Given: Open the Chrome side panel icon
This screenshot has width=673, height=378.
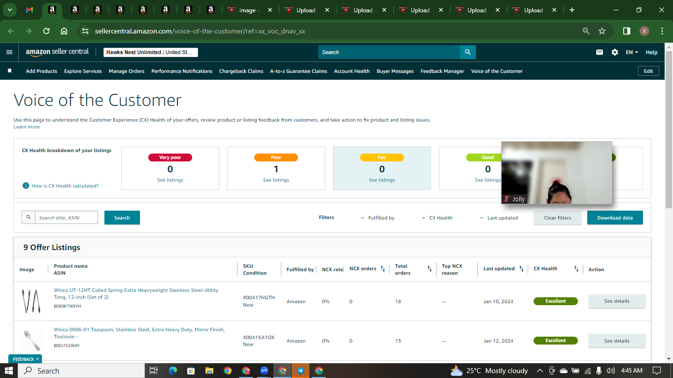Looking at the screenshot, I should (x=627, y=31).
